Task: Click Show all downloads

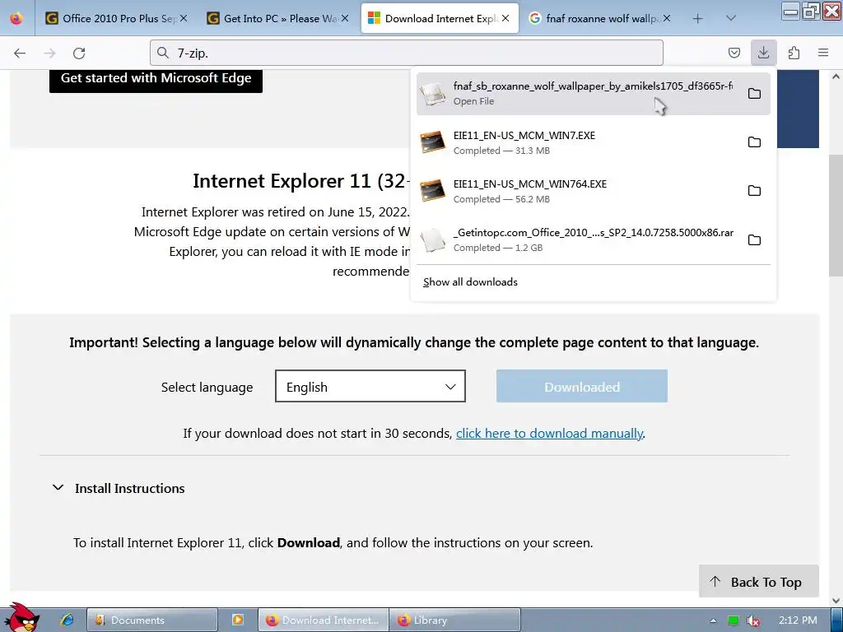Action: 470,282
